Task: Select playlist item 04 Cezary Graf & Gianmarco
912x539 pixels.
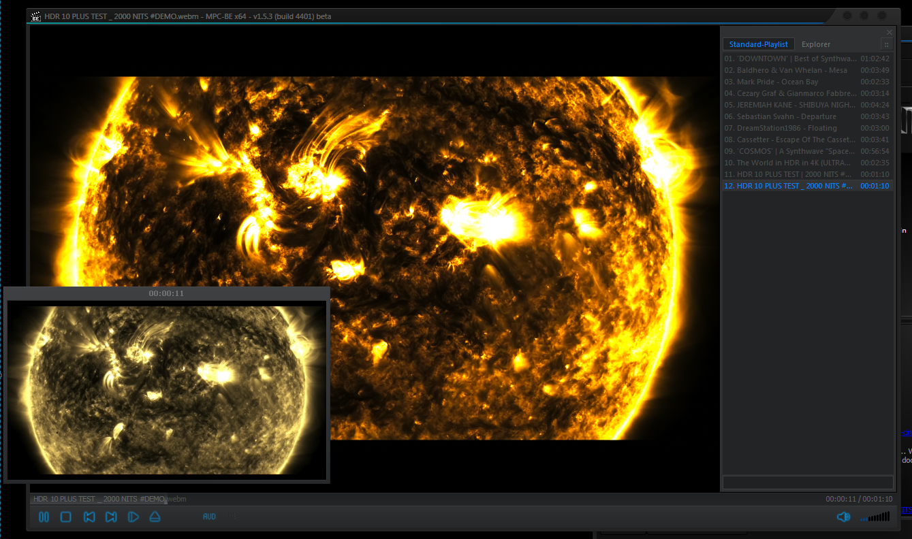Action: (807, 93)
